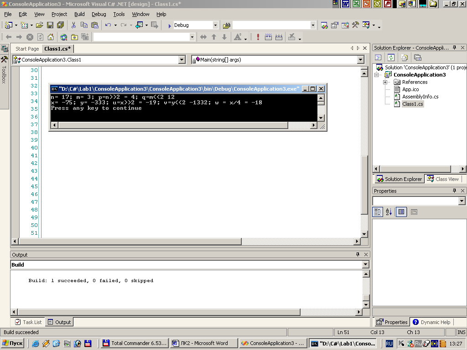Image resolution: width=467 pixels, height=350 pixels.
Task: Select App.ico in Solution Explorer
Action: 410,89
